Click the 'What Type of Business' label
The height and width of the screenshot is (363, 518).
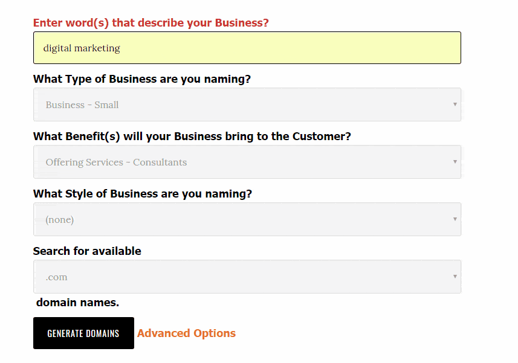[141, 79]
